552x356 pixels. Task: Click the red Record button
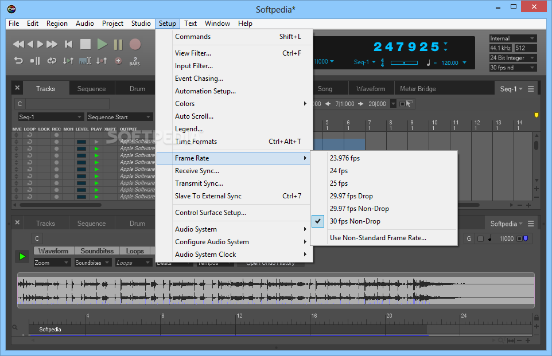(x=135, y=44)
